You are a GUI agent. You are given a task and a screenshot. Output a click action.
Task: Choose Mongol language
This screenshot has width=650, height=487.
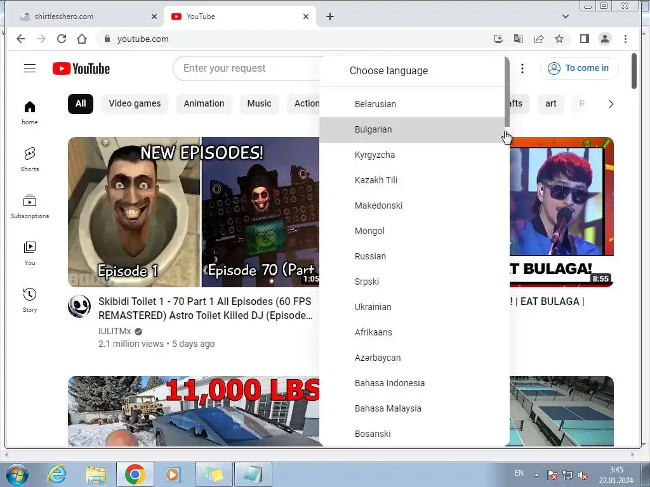(x=411, y=231)
